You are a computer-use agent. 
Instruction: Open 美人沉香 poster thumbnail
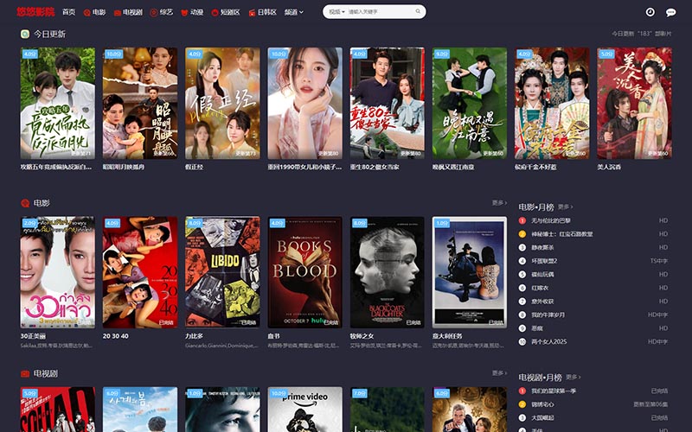[x=635, y=103]
